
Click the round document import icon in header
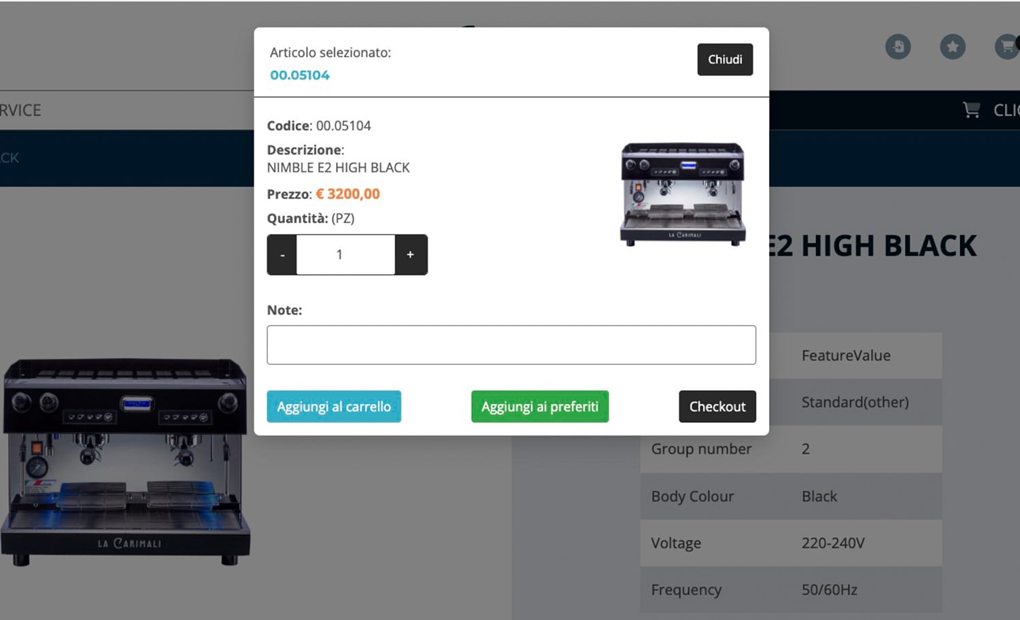tap(898, 47)
